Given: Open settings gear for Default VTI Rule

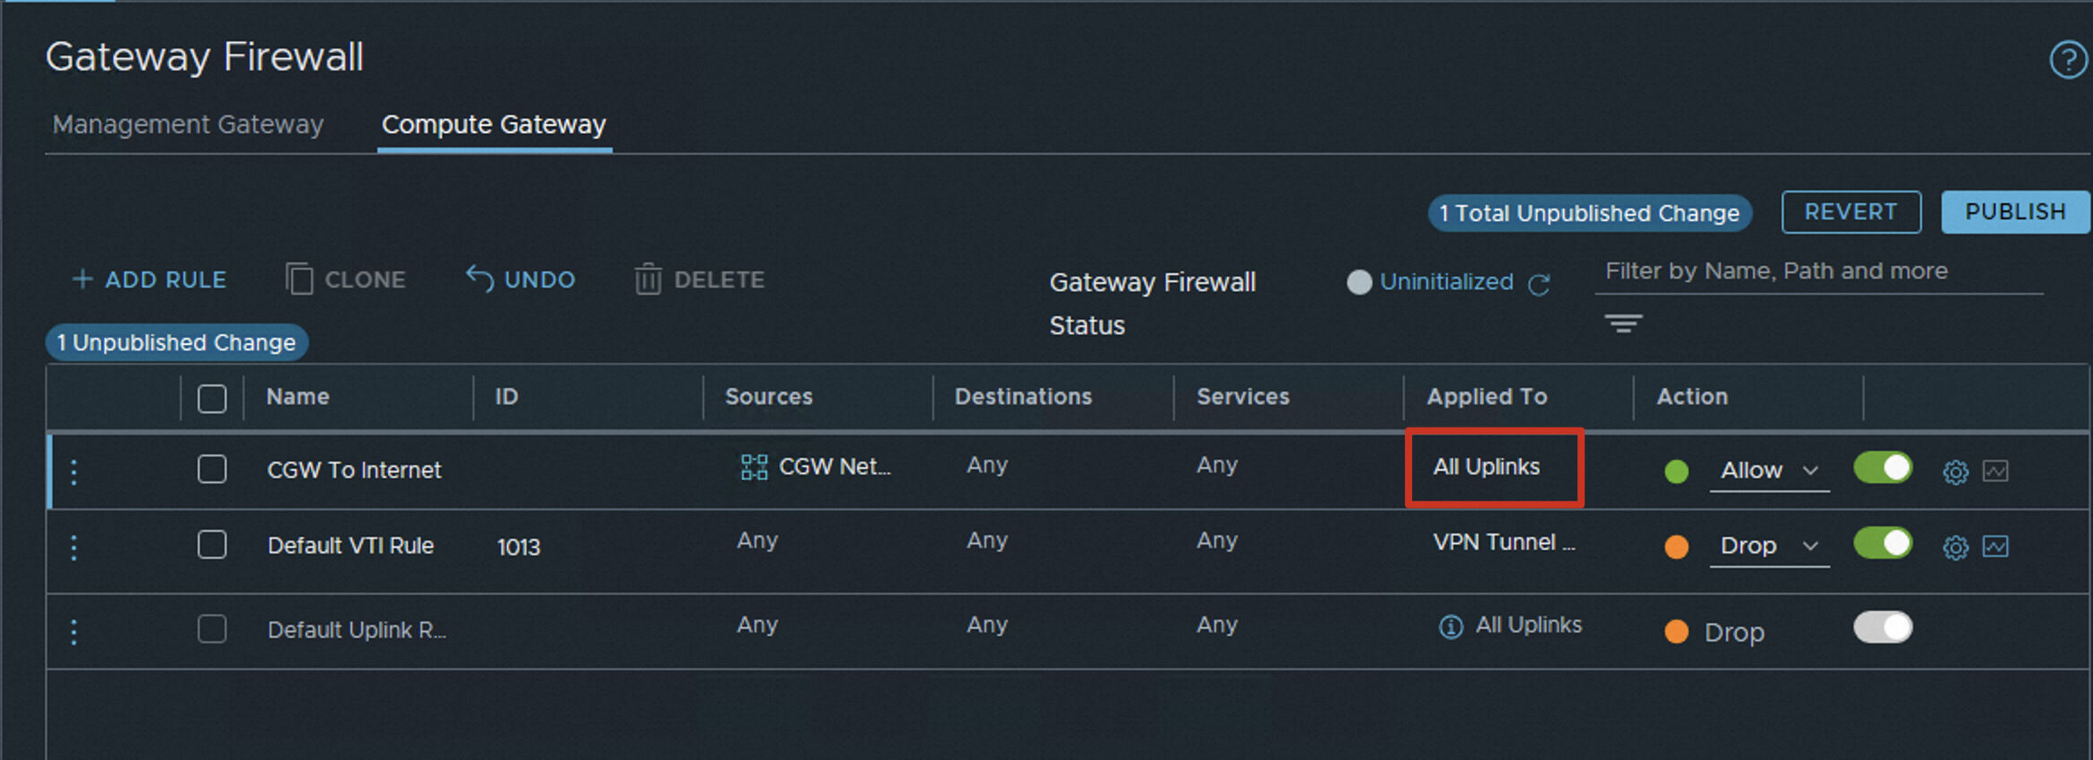Looking at the screenshot, I should [1956, 547].
